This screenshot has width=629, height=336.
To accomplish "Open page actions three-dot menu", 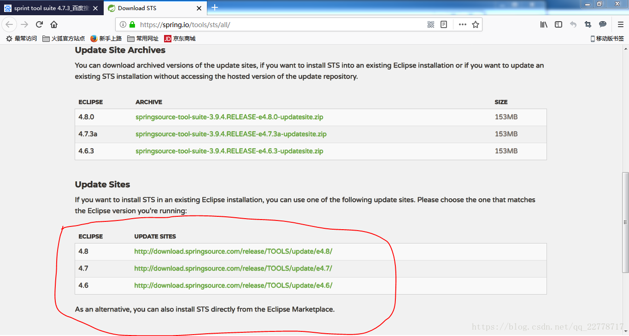I will tap(463, 24).
